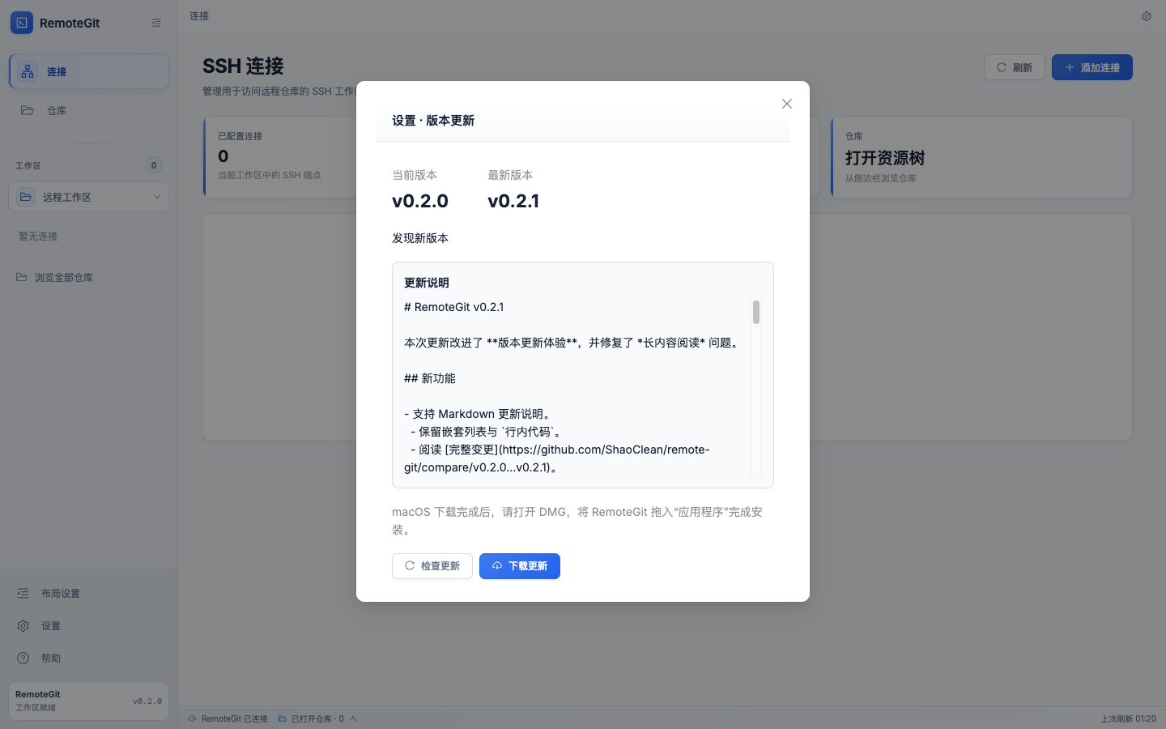The height and width of the screenshot is (729, 1166).
Task: Click the current version v0.2.0 text
Action: pyautogui.click(x=420, y=201)
